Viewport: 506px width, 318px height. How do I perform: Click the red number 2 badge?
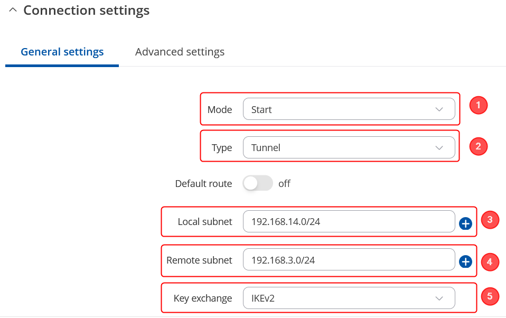(x=478, y=146)
